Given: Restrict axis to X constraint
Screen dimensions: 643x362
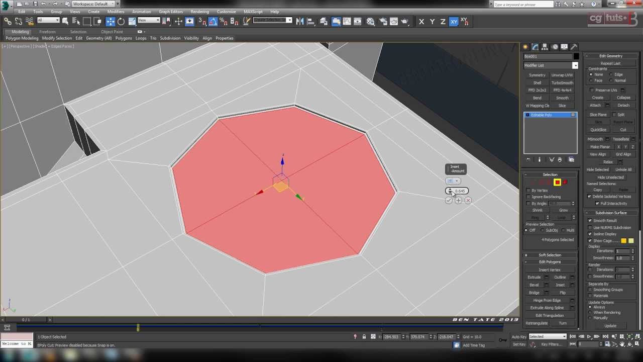Looking at the screenshot, I should tap(421, 22).
